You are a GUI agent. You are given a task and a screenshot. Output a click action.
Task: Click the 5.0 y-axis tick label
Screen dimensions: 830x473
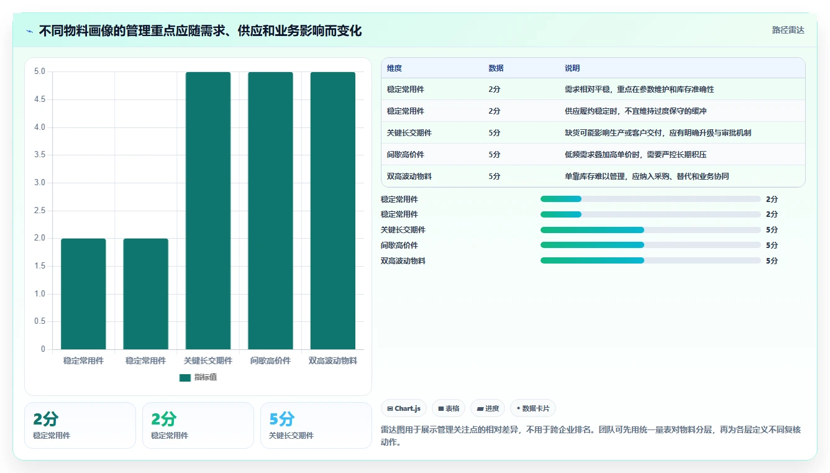click(x=40, y=71)
